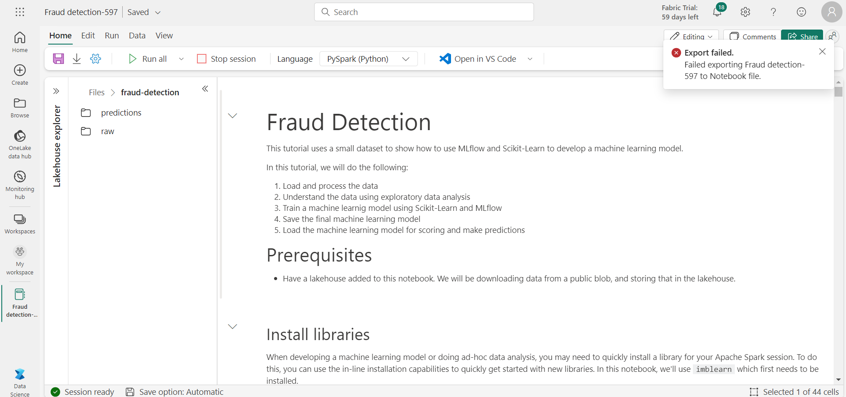Switch to the Run tab
The image size is (846, 397).
(x=112, y=35)
